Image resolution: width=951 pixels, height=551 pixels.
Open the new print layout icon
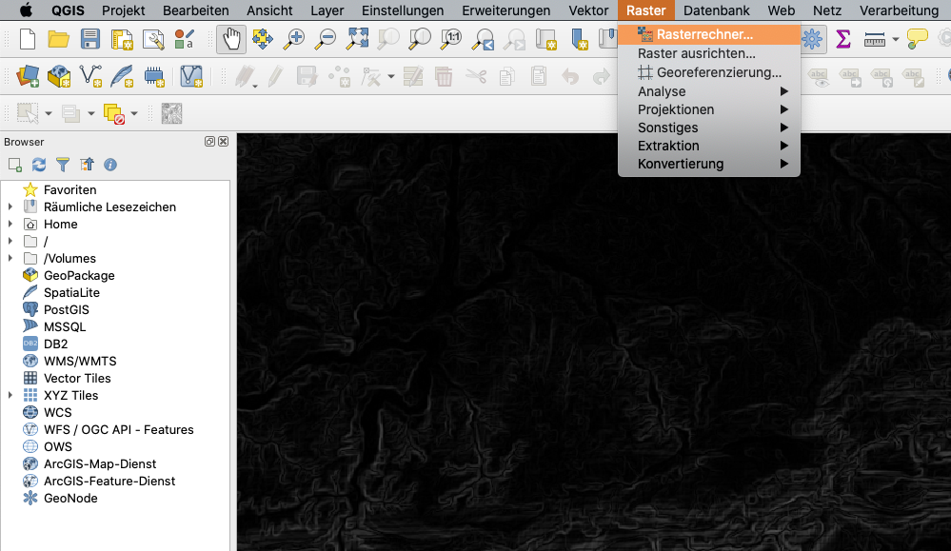point(122,39)
